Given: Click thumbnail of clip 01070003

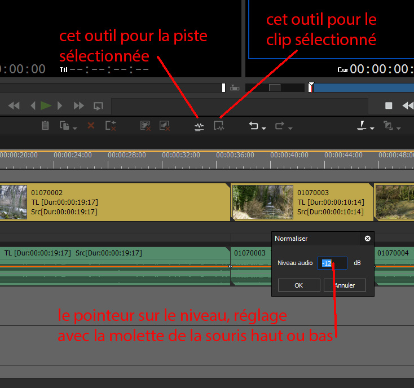Looking at the screenshot, I should click(263, 202).
